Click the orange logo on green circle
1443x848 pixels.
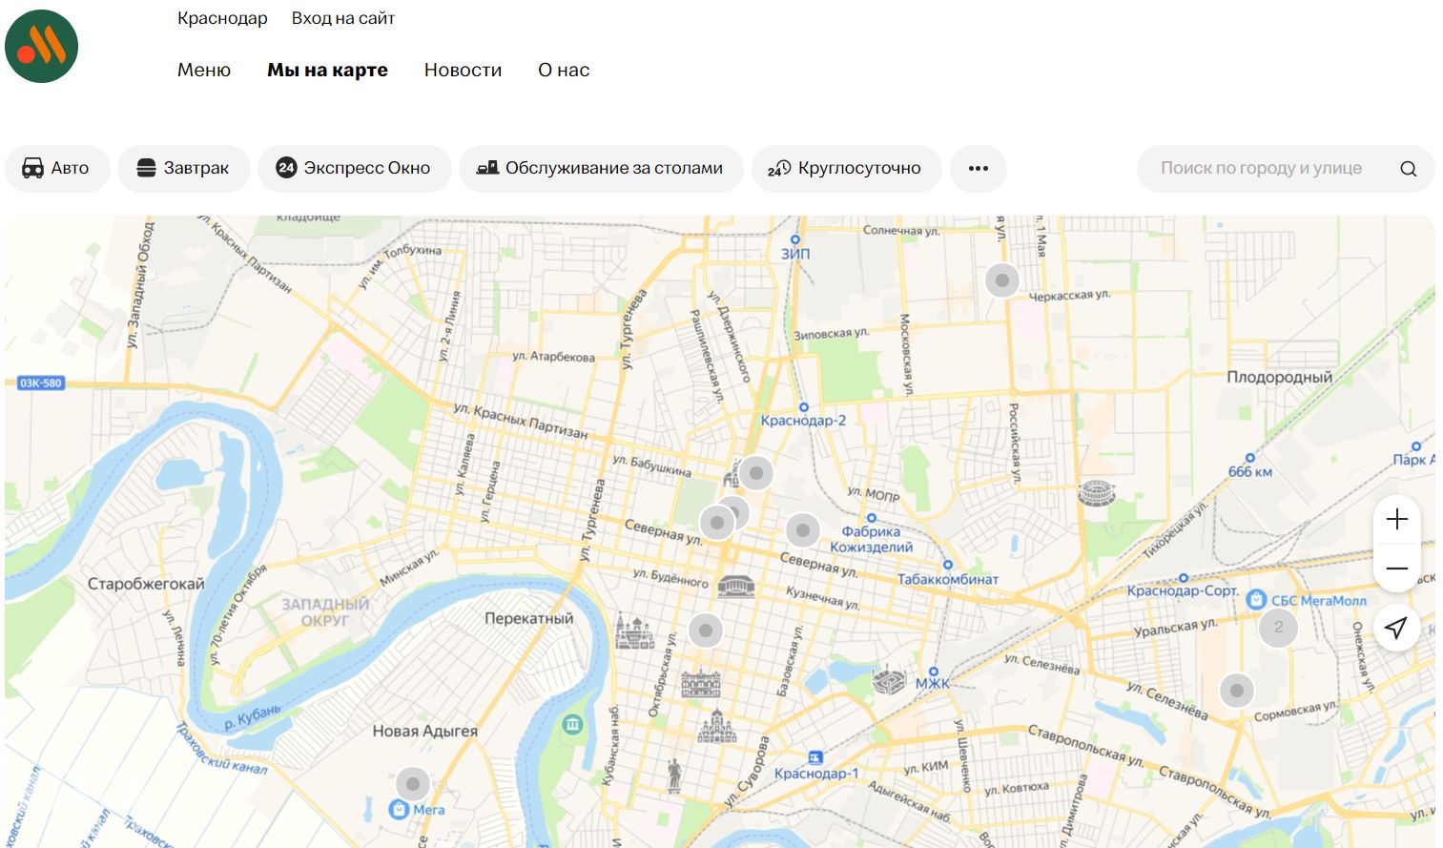tap(41, 47)
